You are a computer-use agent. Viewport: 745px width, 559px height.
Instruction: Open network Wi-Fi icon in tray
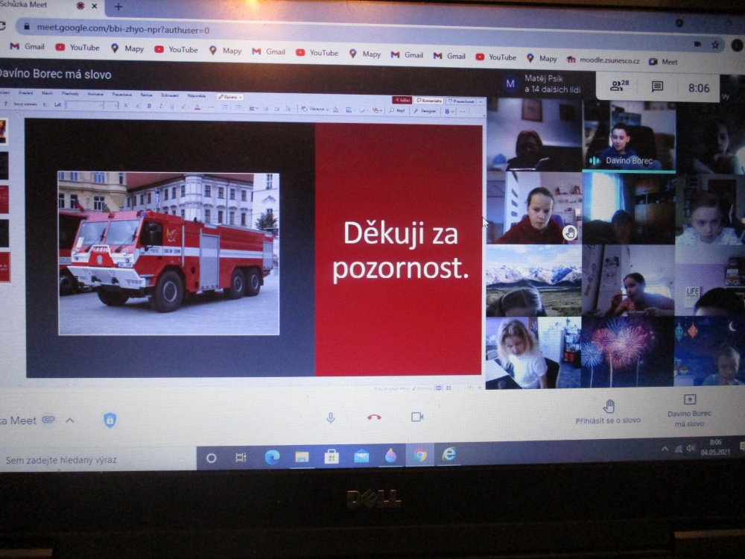678,449
